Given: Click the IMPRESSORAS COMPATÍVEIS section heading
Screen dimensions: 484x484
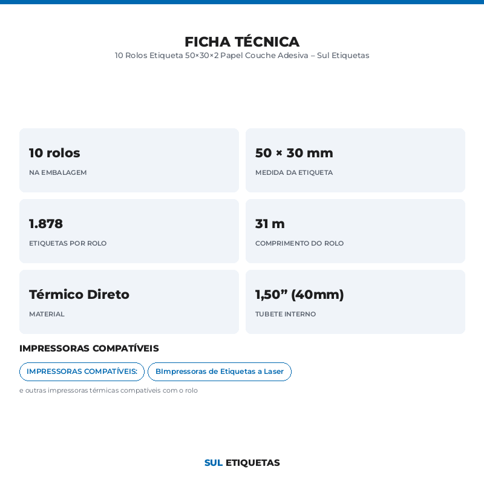Looking at the screenshot, I should click(89, 348).
